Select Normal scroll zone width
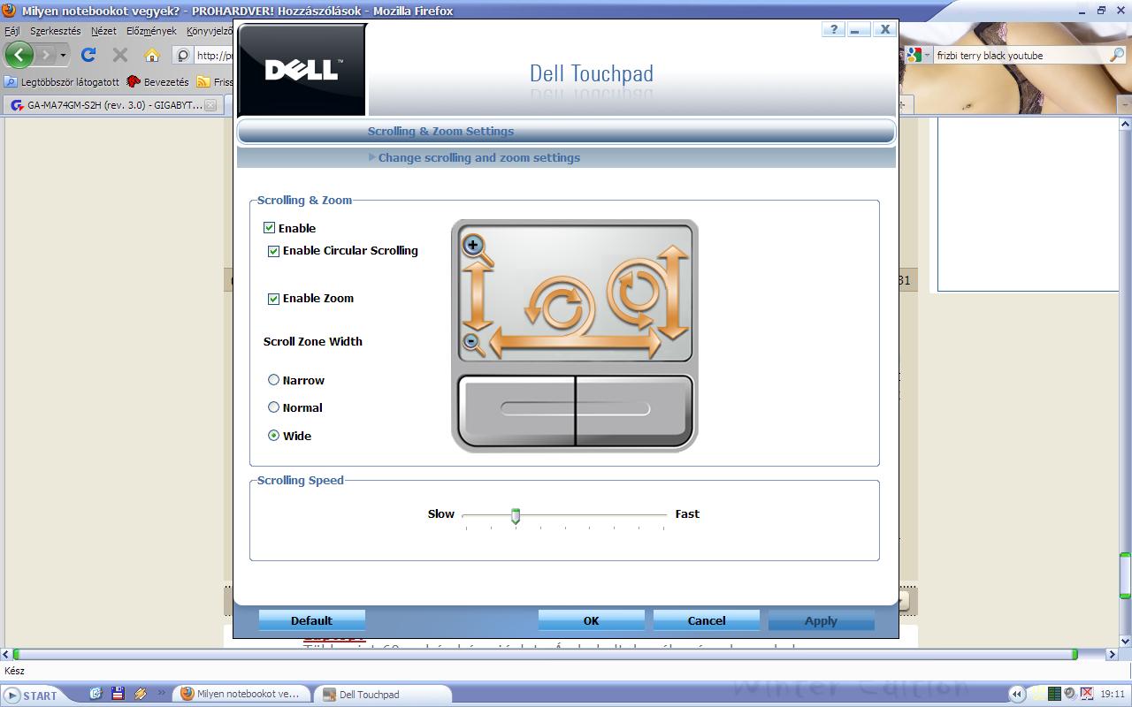Viewport: 1132px width, 707px height. click(274, 407)
